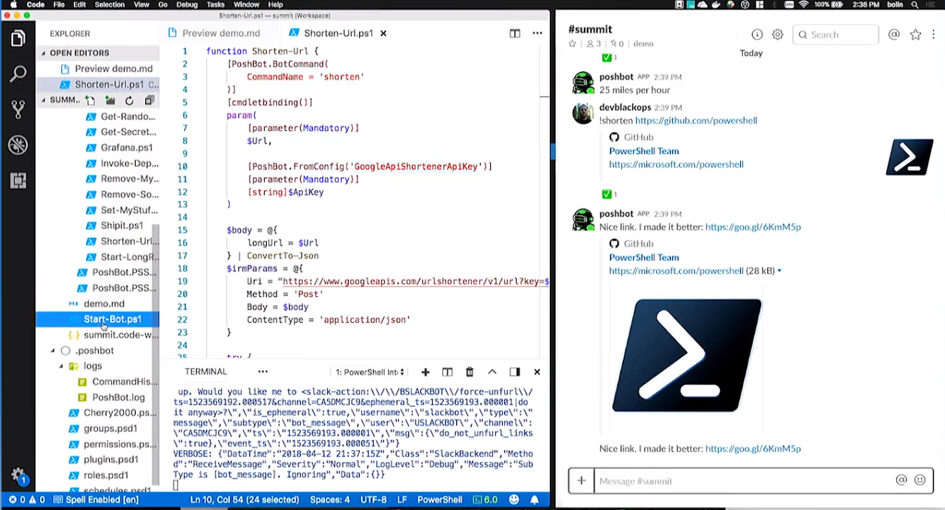Collapse the 28 kB image preview arrow
This screenshot has width=945, height=510.
(779, 271)
